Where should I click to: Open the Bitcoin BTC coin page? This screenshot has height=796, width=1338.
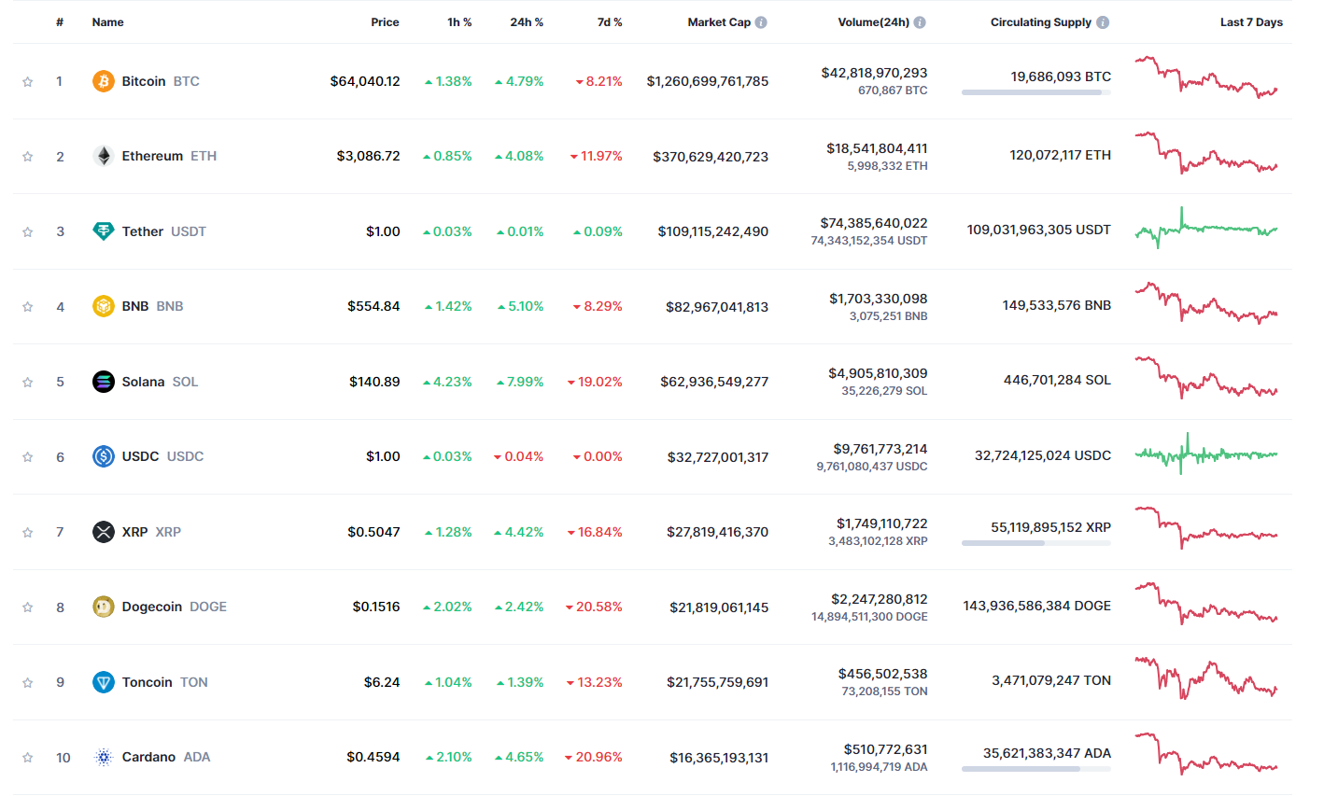click(x=161, y=81)
